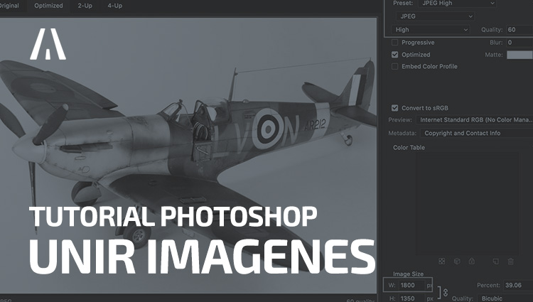Click the Color Table label

point(409,147)
